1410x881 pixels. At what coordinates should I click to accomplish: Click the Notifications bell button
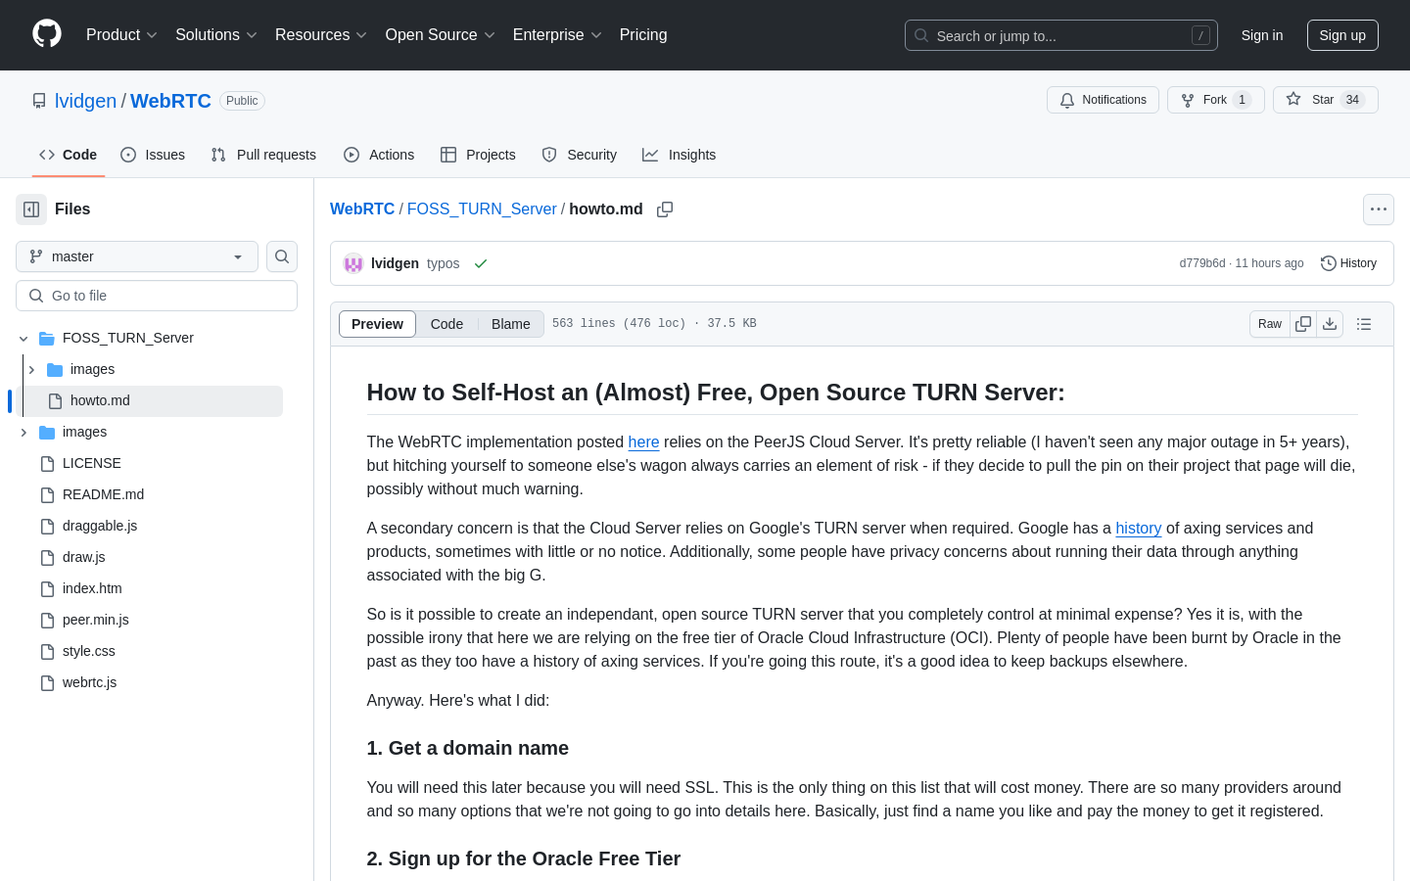(1103, 100)
